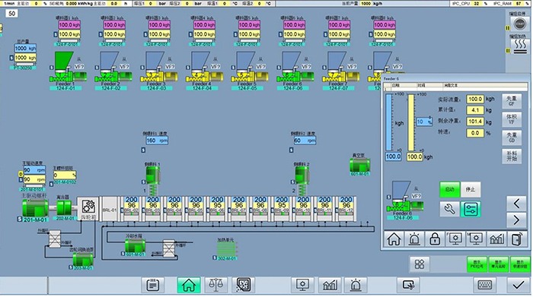The image size is (533, 297).
Task: Click the padlock icon in the Feeder 6 panel
Action: coord(435,239)
